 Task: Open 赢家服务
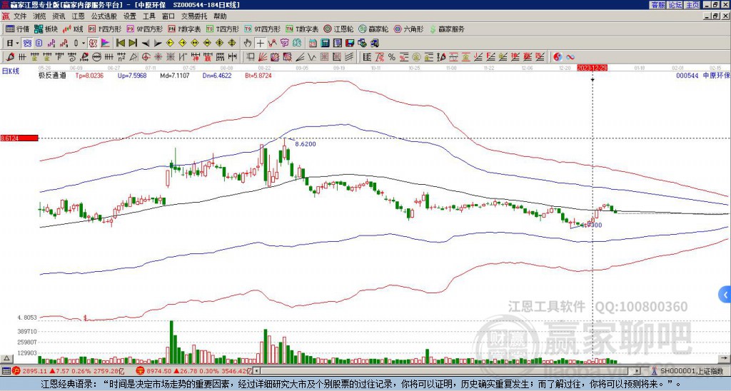point(446,29)
